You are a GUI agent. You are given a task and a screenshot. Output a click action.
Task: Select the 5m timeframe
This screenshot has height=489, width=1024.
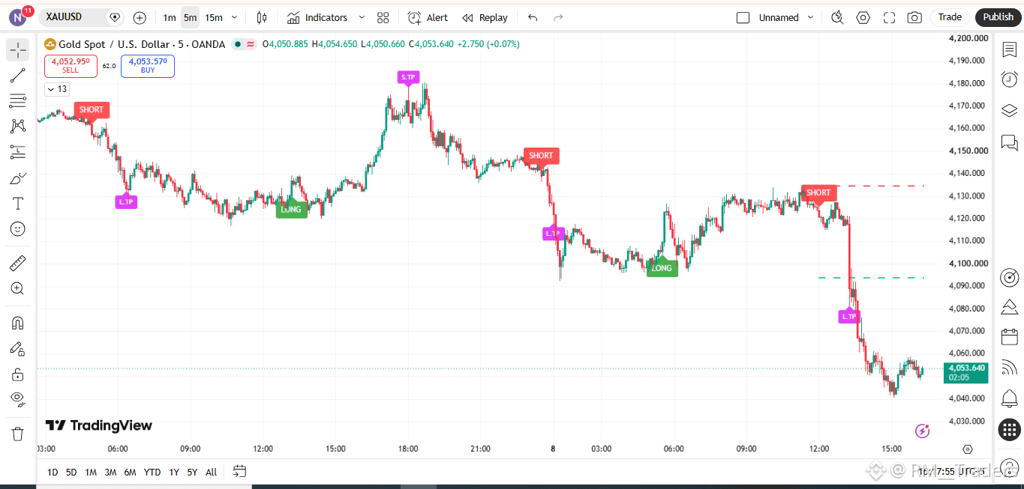191,17
